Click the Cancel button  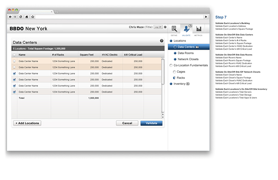pyautogui.click(x=127, y=123)
